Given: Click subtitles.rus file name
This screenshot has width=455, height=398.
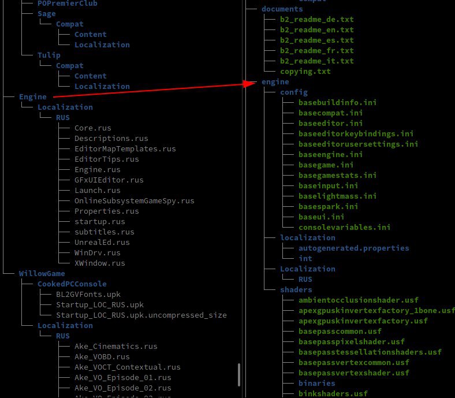Looking at the screenshot, I should tap(104, 232).
